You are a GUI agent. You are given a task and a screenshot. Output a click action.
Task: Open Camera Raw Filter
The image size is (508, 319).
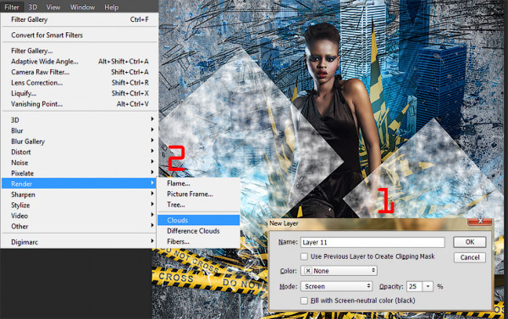click(80, 72)
